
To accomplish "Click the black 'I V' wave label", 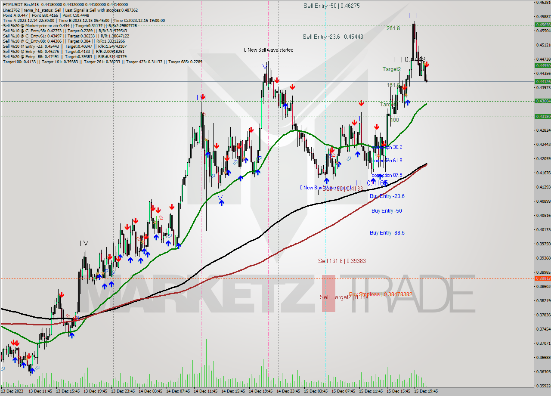I will (84, 243).
